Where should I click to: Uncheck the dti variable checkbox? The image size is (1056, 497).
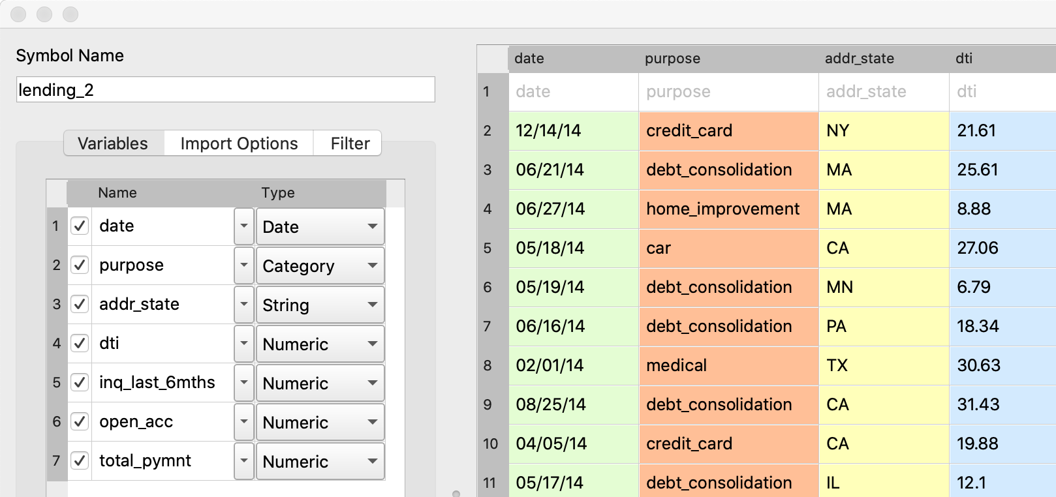[80, 343]
